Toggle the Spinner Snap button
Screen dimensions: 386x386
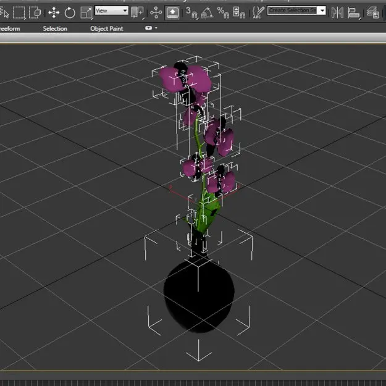(x=239, y=12)
